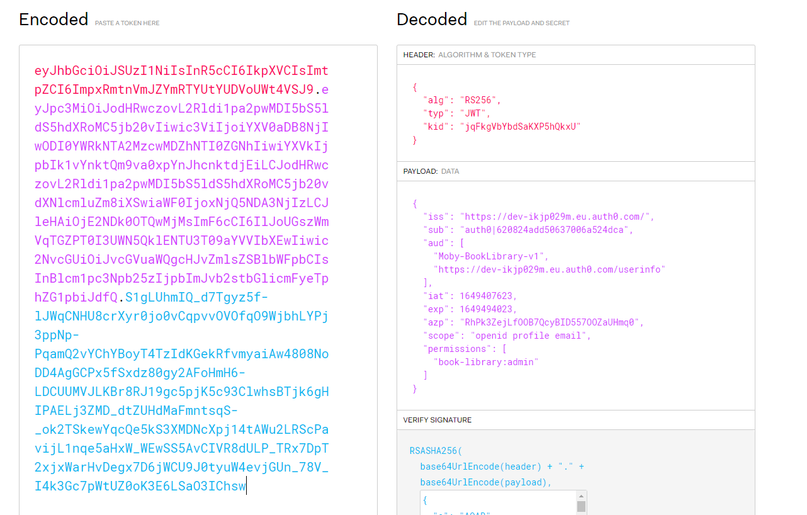Screen dimensions: 807x515
Task: Click the "alg": "RS256" line in header
Action: click(462, 100)
